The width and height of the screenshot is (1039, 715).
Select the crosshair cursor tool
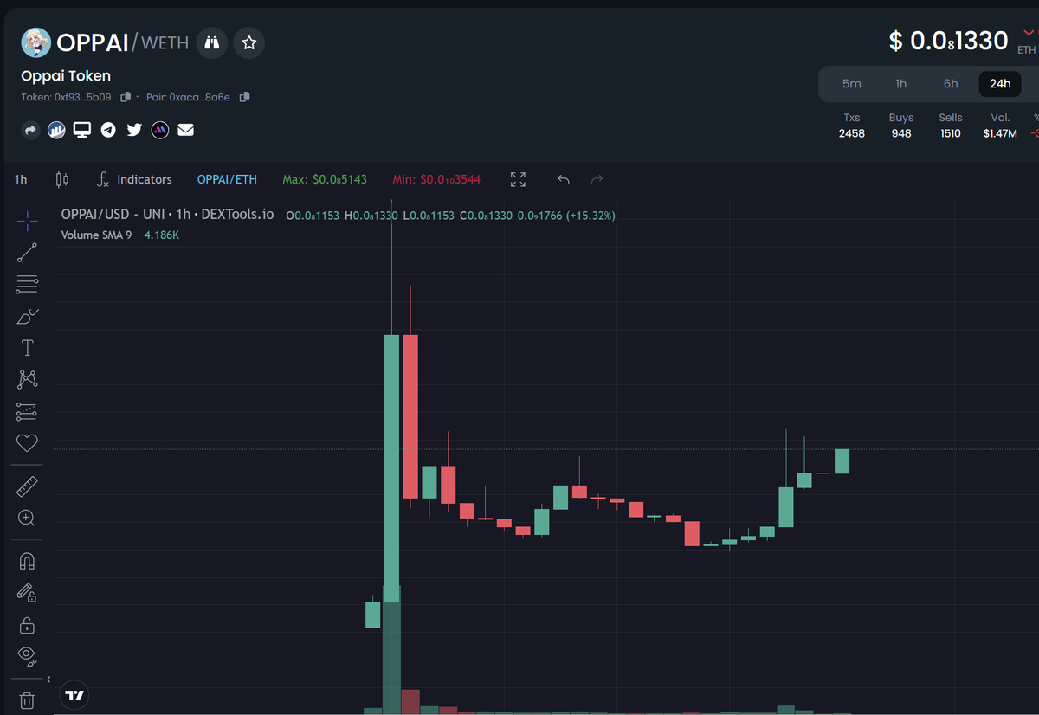click(x=27, y=221)
